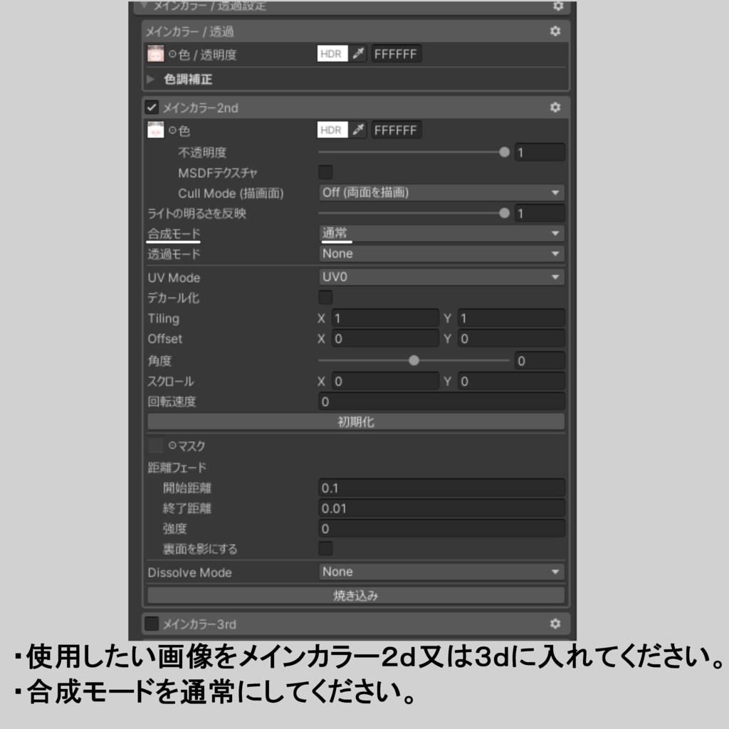The height and width of the screenshot is (729, 729).
Task: Click the メインカラー2nd section title
Action: point(200,108)
